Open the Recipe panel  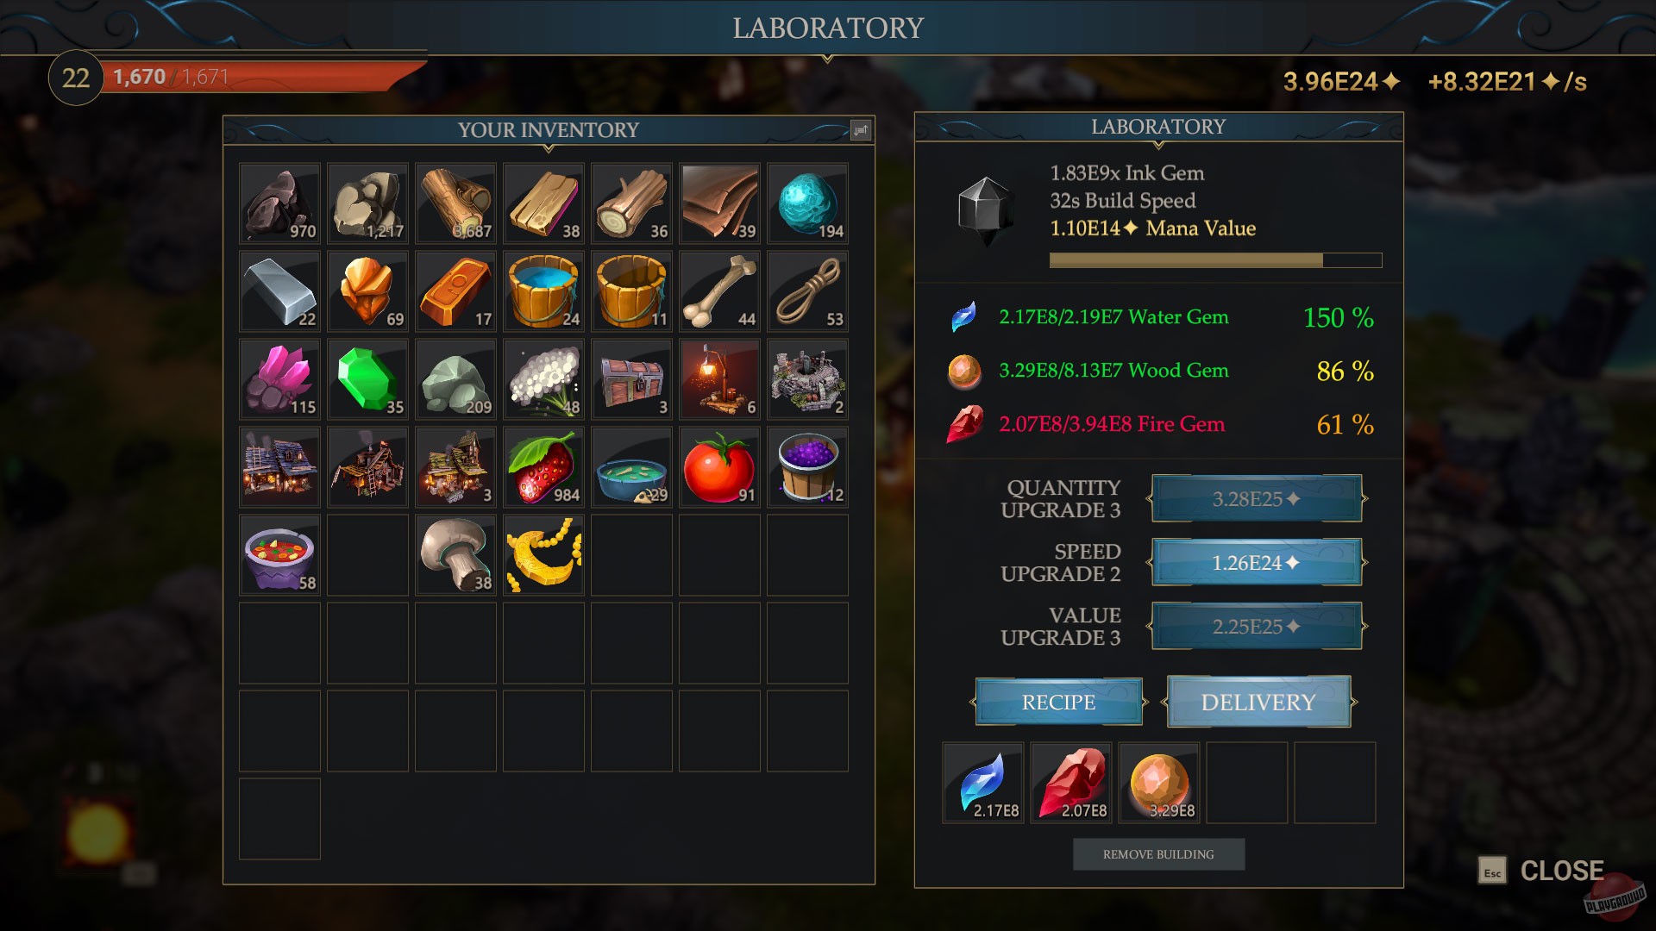(1059, 702)
